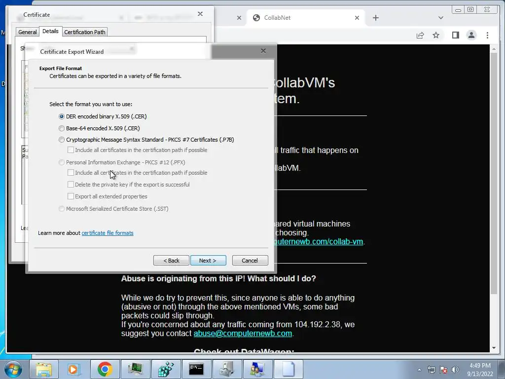Image resolution: width=505 pixels, height=379 pixels.
Task: Open the system monitor taskbar icon
Action: point(135,369)
